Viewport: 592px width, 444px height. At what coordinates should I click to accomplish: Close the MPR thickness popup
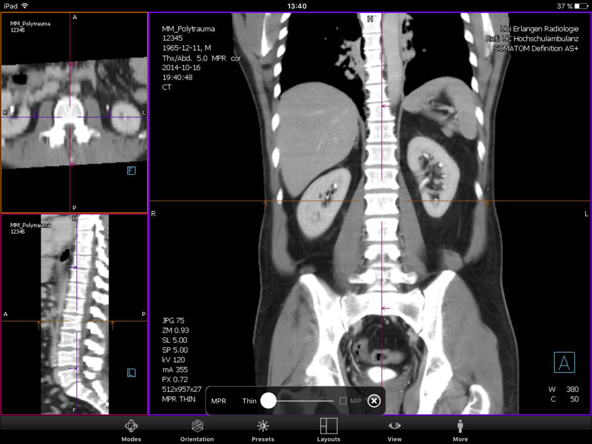374,401
